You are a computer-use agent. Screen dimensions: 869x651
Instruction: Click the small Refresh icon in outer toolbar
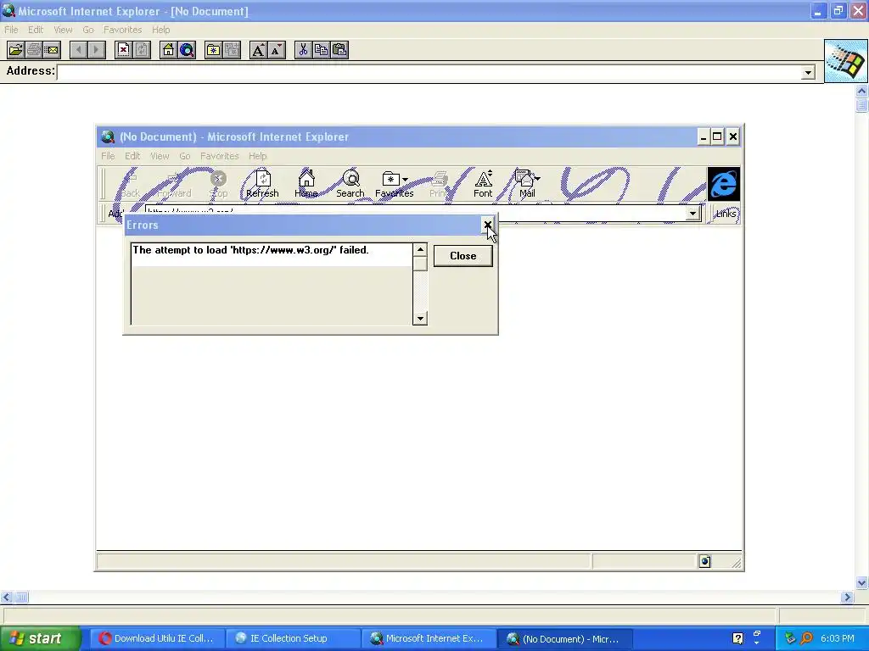[x=142, y=50]
